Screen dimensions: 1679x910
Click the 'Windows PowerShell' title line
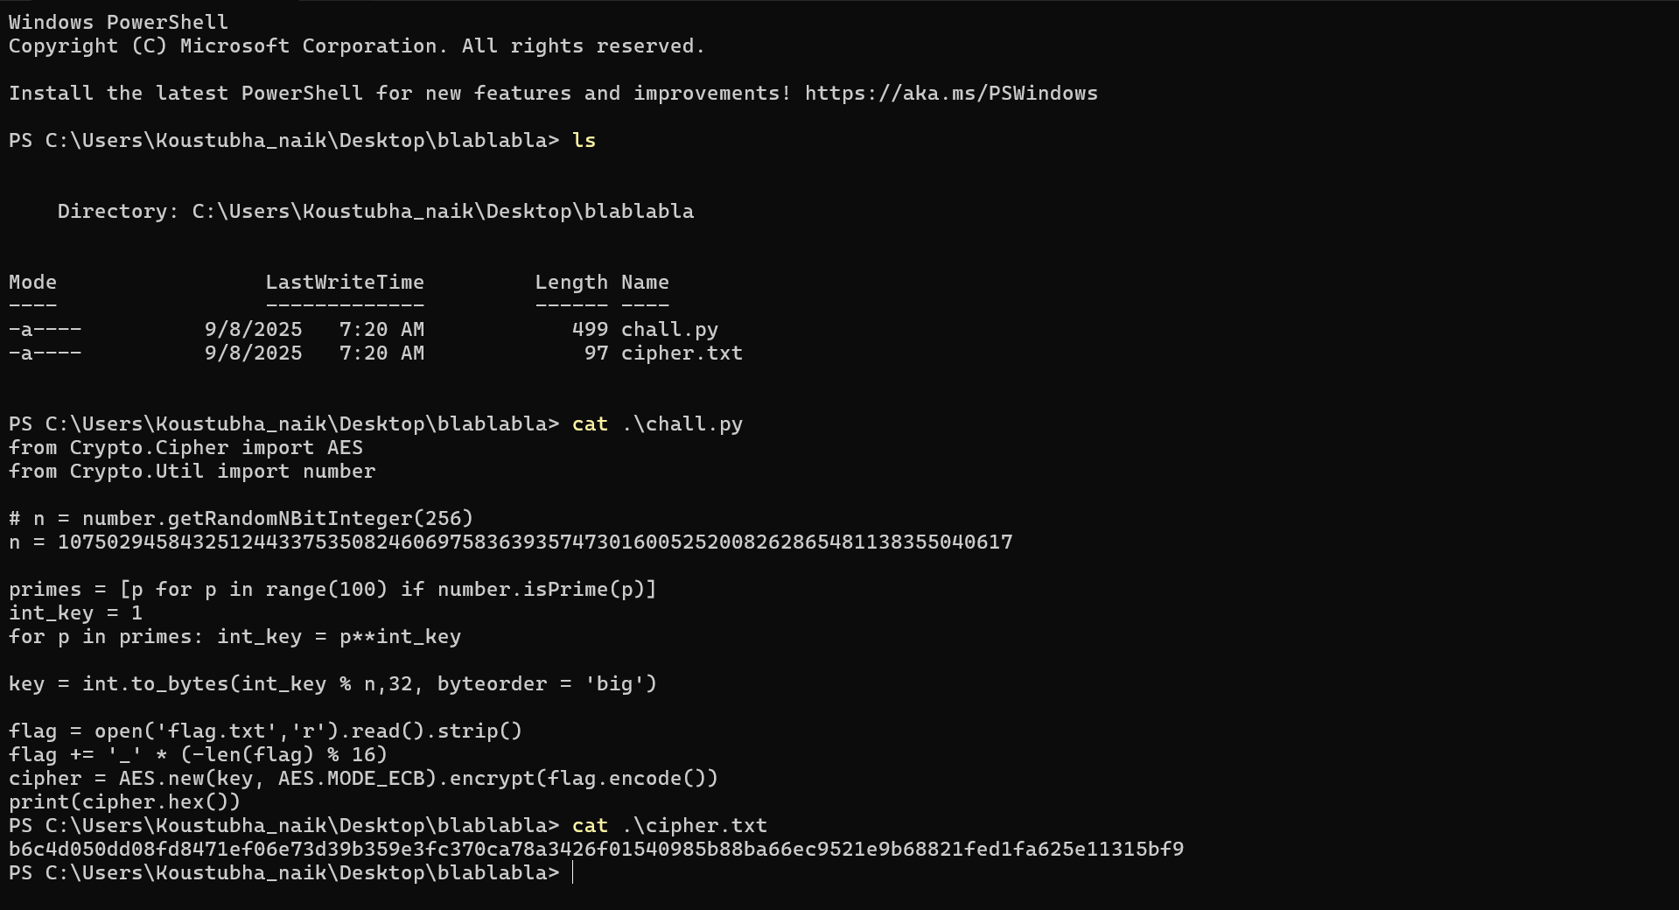pos(118,23)
